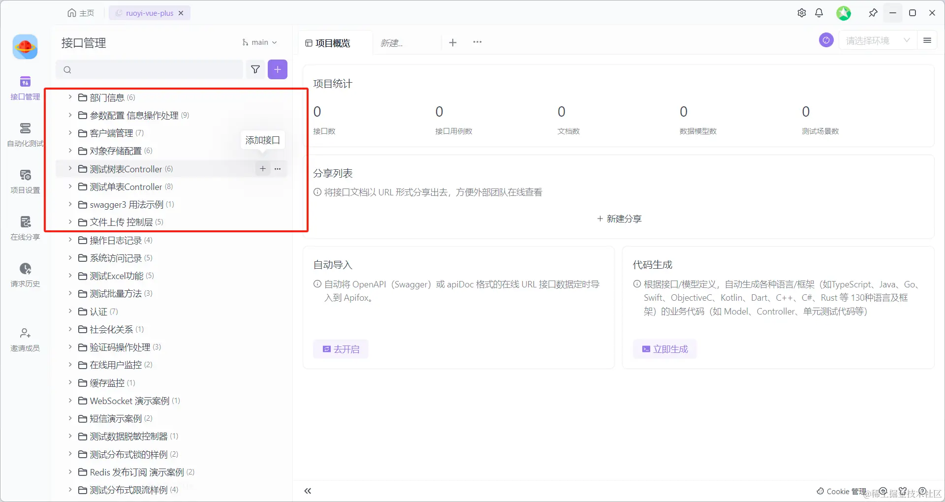Image resolution: width=945 pixels, height=502 pixels.
Task: Open the 自动化测试 sidebar section
Action: (25, 135)
